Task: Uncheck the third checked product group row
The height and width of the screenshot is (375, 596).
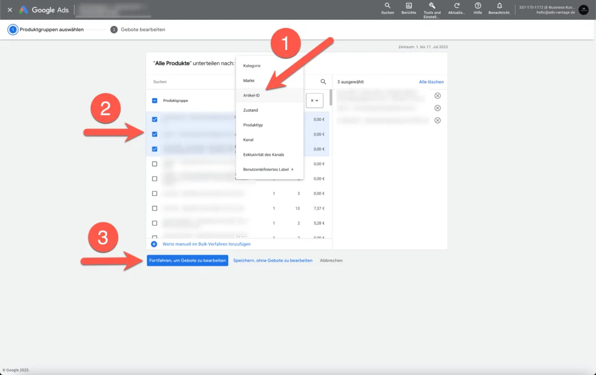Action: tap(154, 149)
